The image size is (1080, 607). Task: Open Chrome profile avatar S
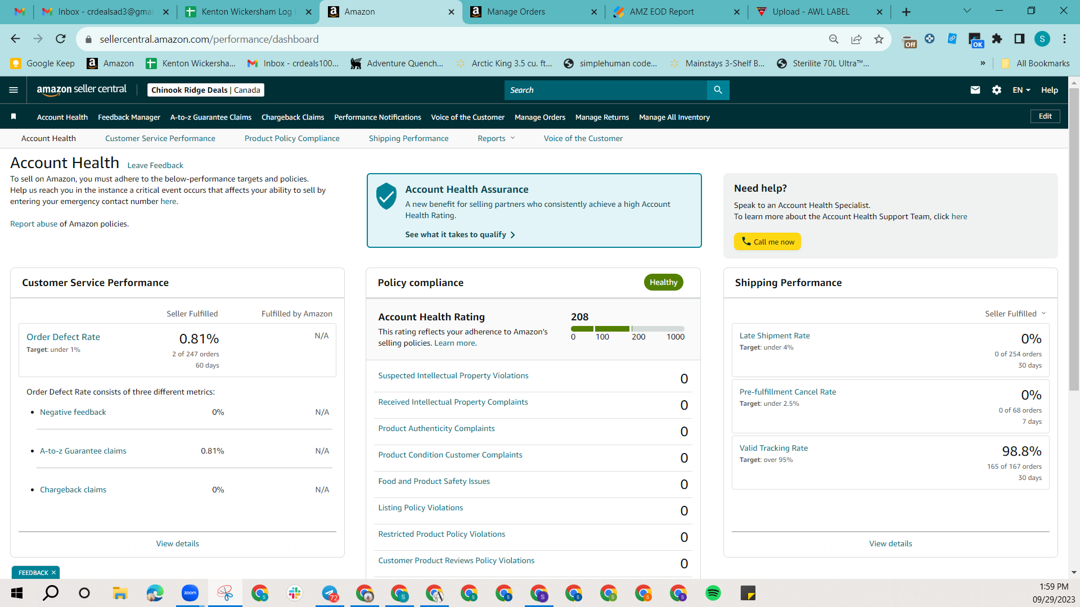[1042, 39]
